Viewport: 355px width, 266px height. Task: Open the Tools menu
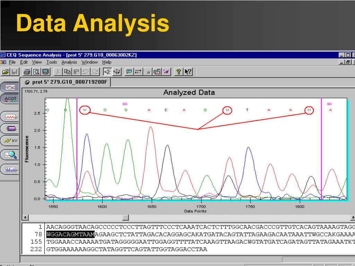[52, 62]
